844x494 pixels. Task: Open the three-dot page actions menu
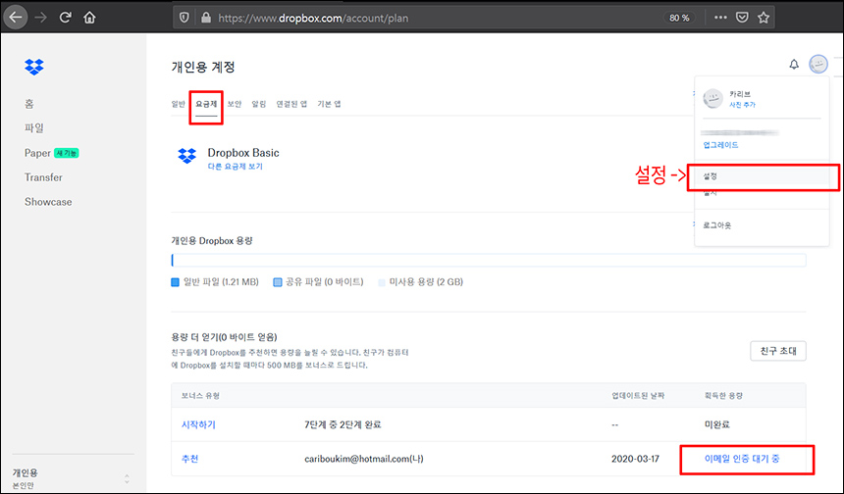coord(720,18)
